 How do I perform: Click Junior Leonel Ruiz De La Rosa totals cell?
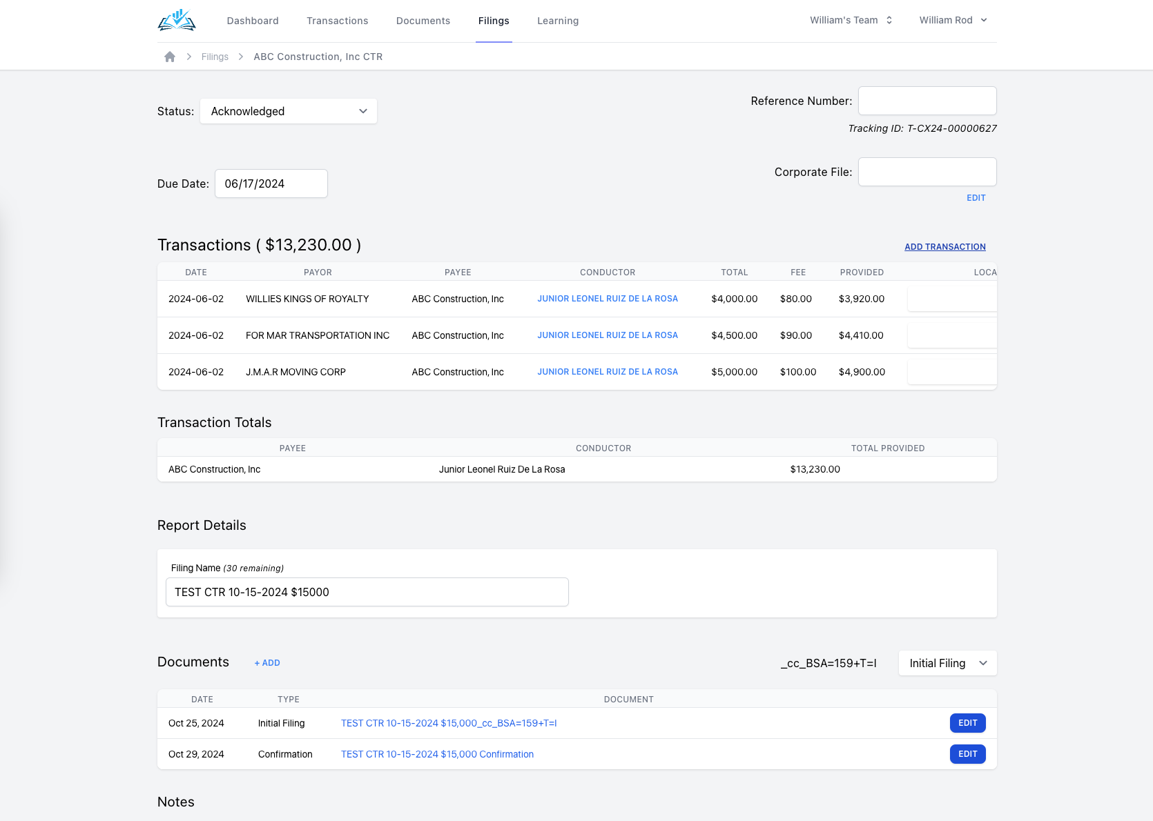pyautogui.click(x=502, y=469)
